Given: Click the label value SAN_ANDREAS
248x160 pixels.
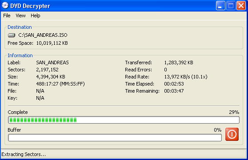Looking at the screenshot, I should (52, 62).
